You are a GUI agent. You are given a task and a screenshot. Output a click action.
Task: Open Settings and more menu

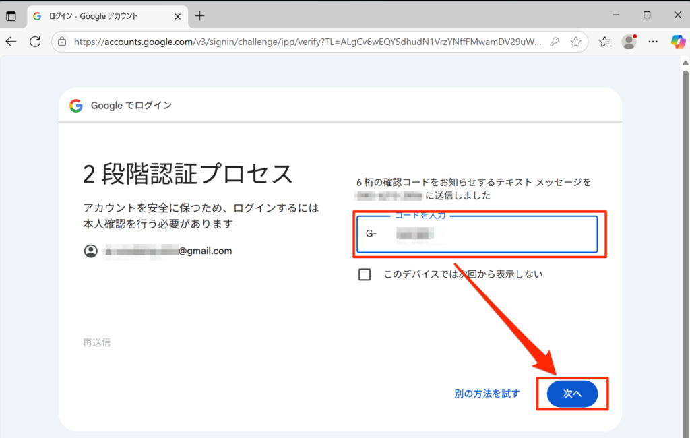tap(653, 42)
